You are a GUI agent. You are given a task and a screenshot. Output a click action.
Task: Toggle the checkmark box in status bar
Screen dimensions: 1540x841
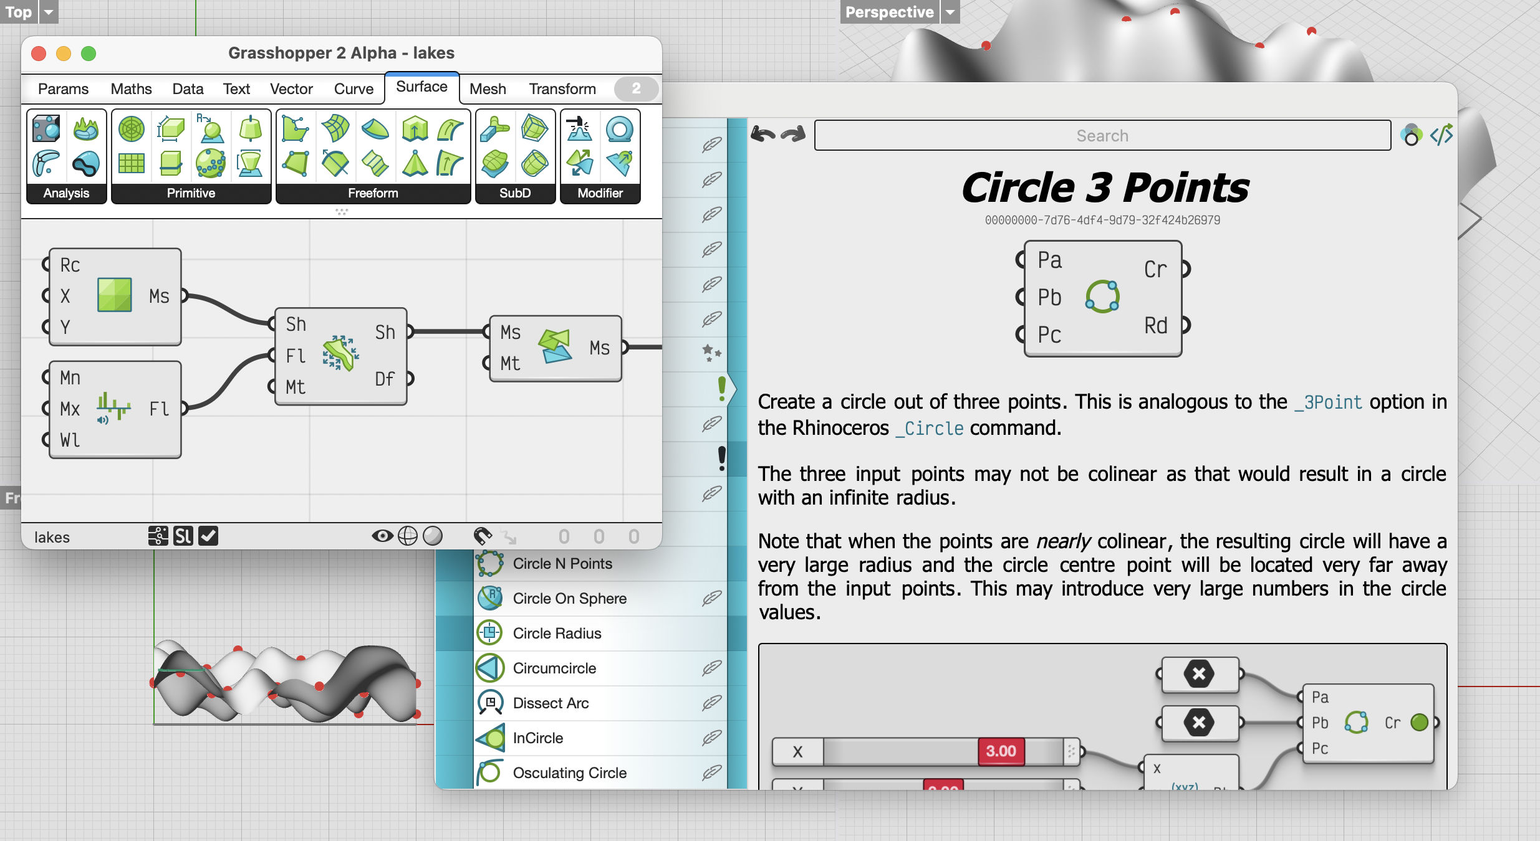point(208,536)
